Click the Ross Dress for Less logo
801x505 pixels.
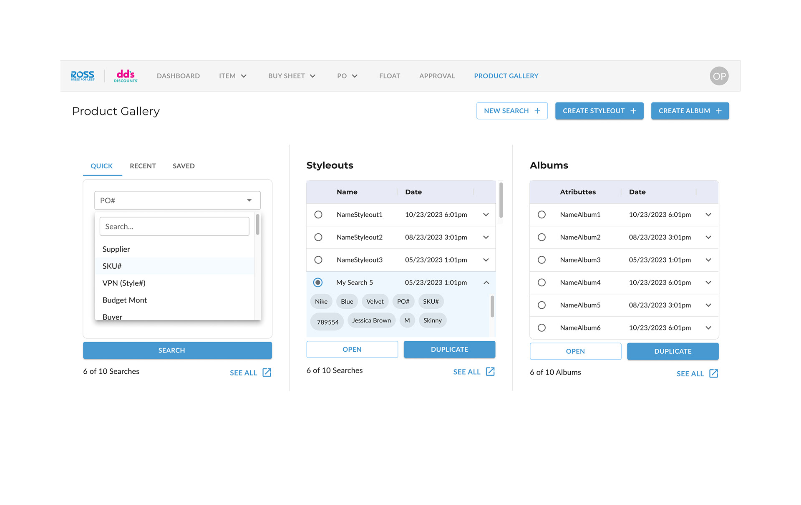[x=83, y=76]
